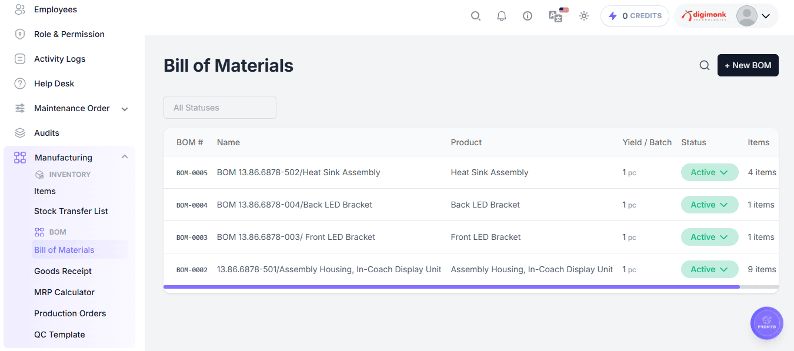The width and height of the screenshot is (794, 351).
Task: Click the table horizontal scrollbar
Action: pyautogui.click(x=451, y=287)
